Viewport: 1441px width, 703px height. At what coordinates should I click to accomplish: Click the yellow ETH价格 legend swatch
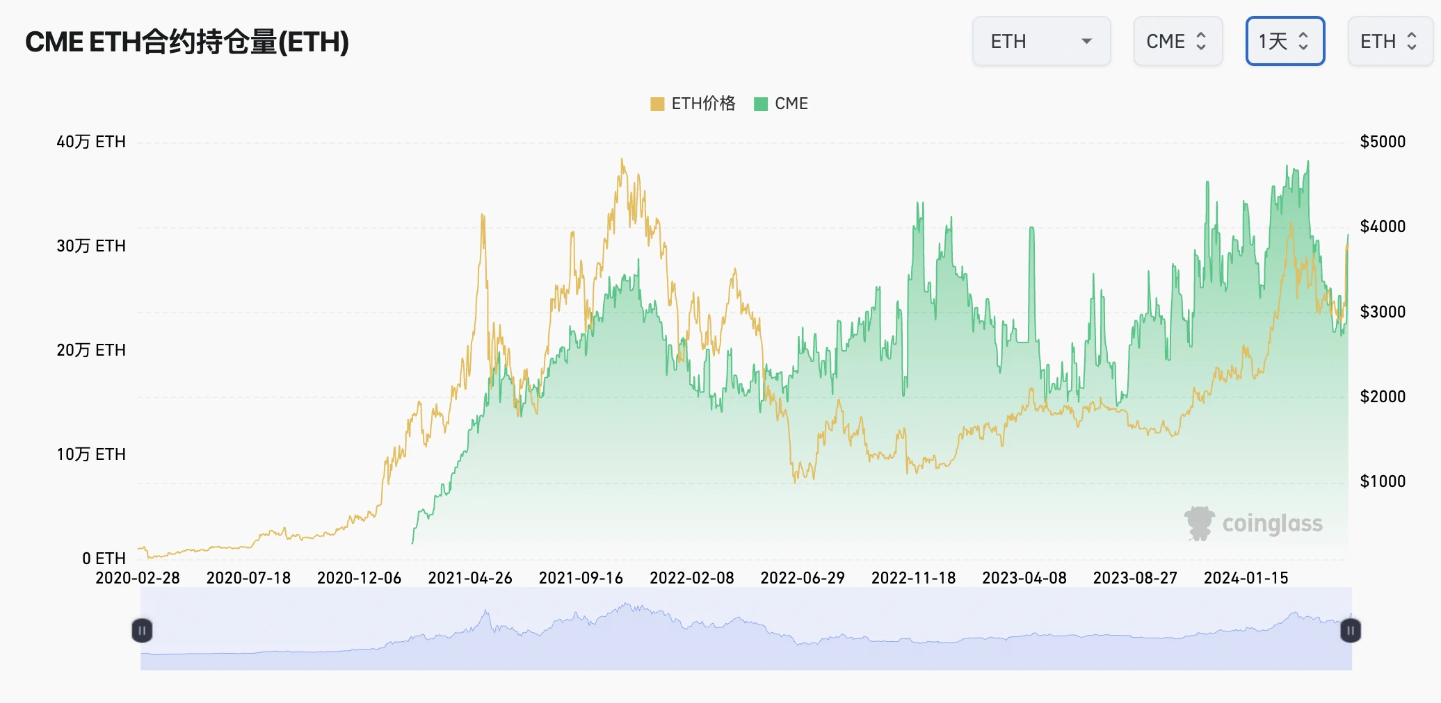point(657,104)
